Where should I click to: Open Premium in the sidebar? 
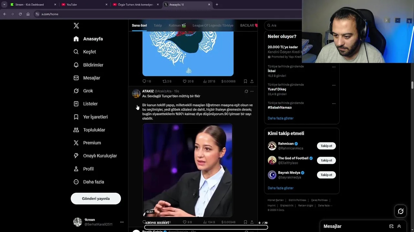click(87, 143)
